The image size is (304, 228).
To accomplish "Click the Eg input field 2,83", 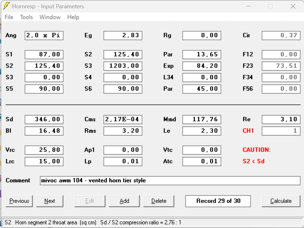I will [123, 35].
